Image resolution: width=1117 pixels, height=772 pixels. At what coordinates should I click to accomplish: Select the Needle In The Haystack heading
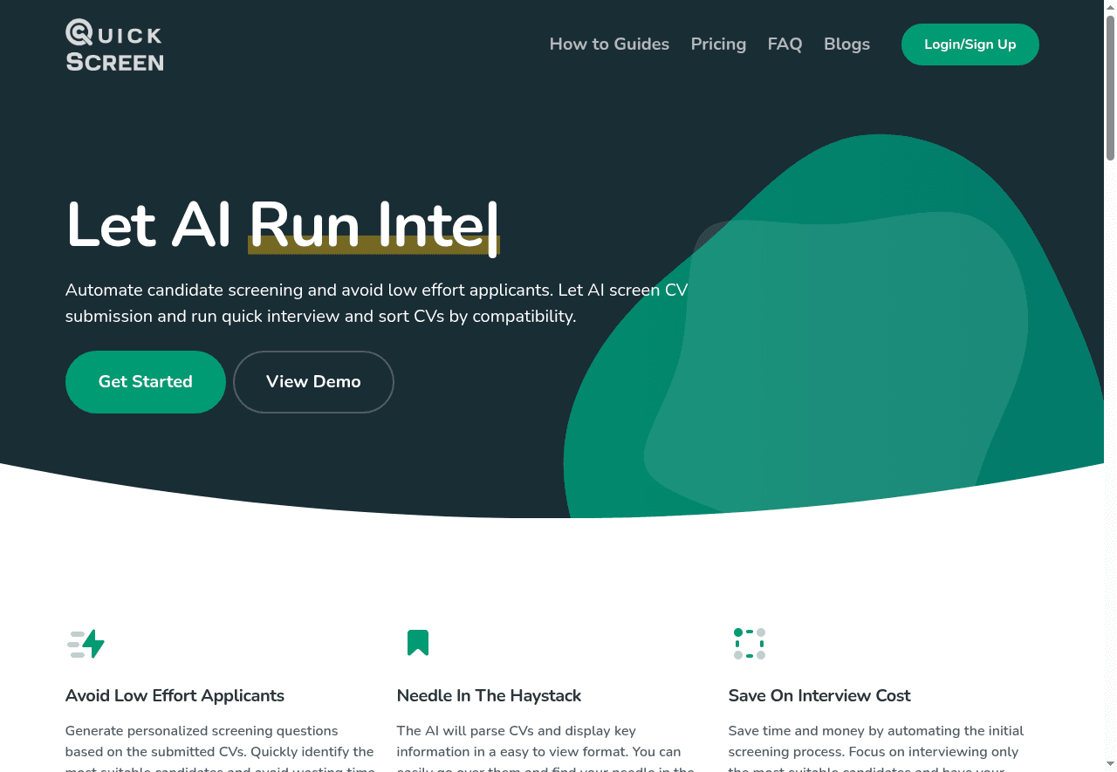point(489,695)
